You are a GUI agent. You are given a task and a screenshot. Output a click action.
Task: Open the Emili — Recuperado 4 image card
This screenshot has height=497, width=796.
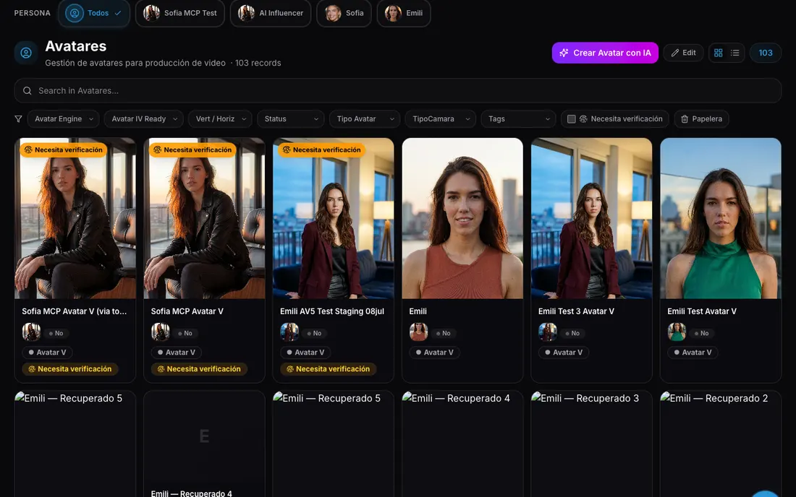click(462, 444)
